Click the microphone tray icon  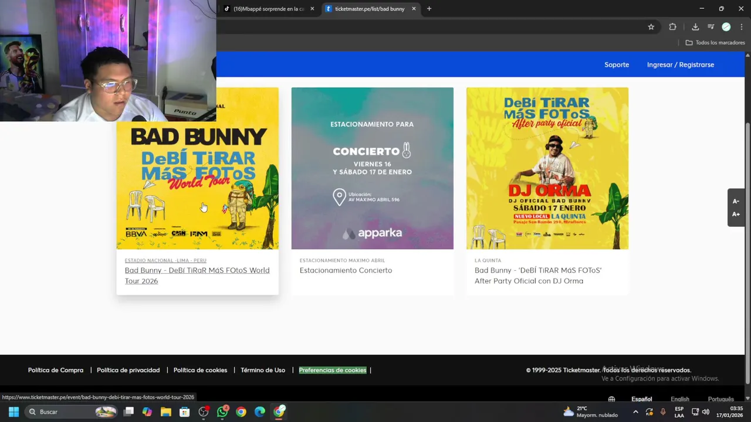coord(663,412)
